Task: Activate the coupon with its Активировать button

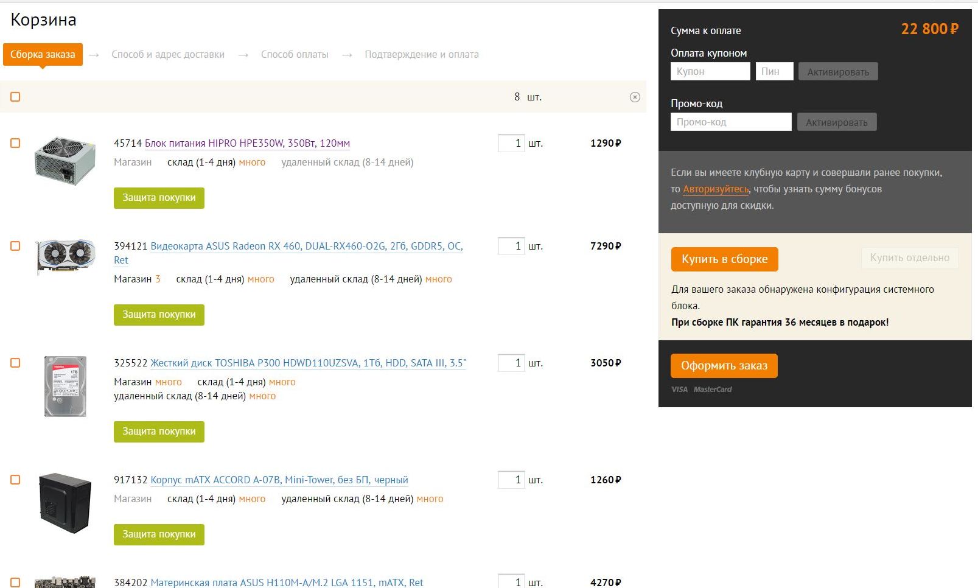Action: [838, 72]
